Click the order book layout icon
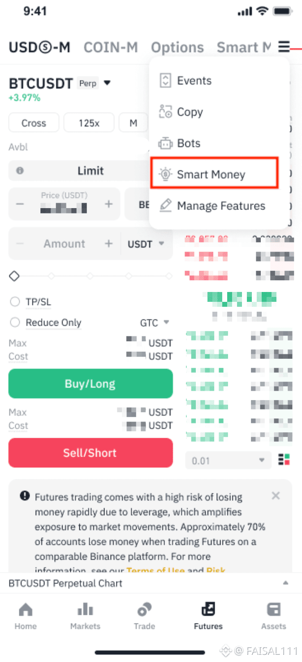The width and height of the screenshot is (302, 662). [x=284, y=460]
